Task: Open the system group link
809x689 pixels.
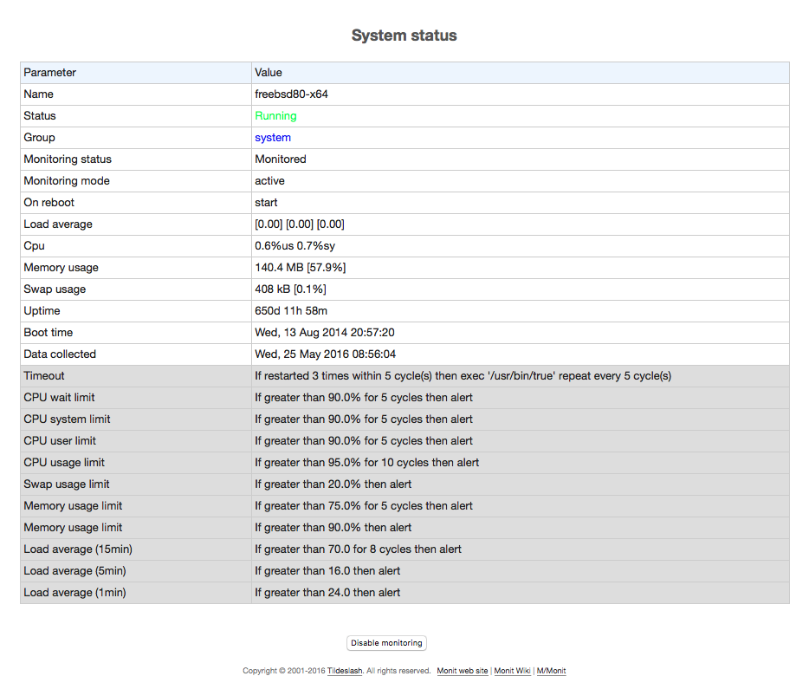Action: pos(273,137)
